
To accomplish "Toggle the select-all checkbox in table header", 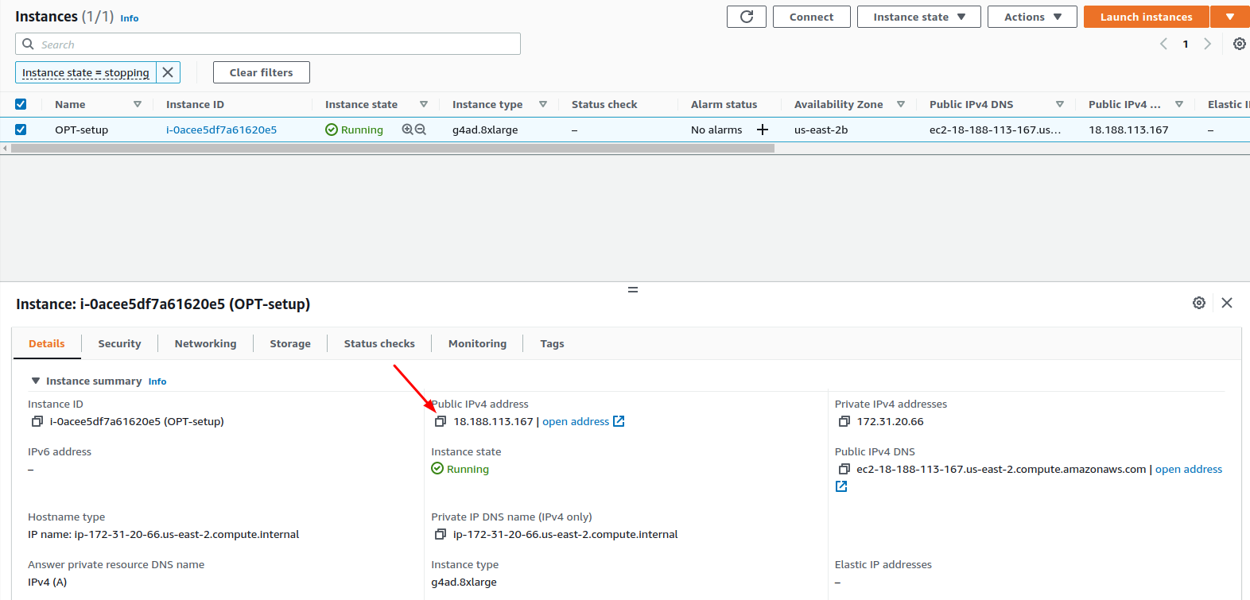I will click(x=21, y=104).
